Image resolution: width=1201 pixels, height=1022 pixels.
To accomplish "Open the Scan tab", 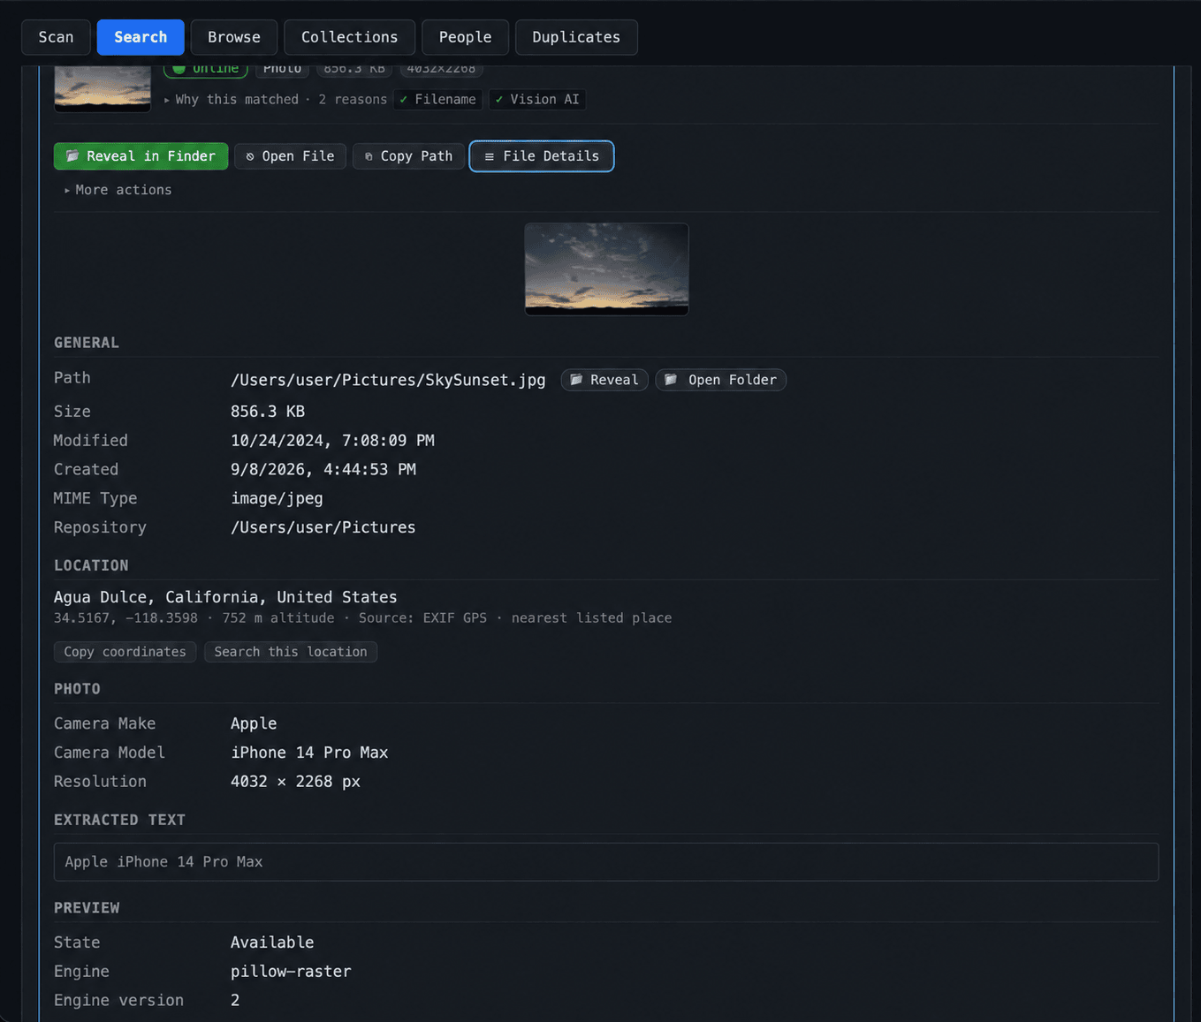I will click(56, 37).
